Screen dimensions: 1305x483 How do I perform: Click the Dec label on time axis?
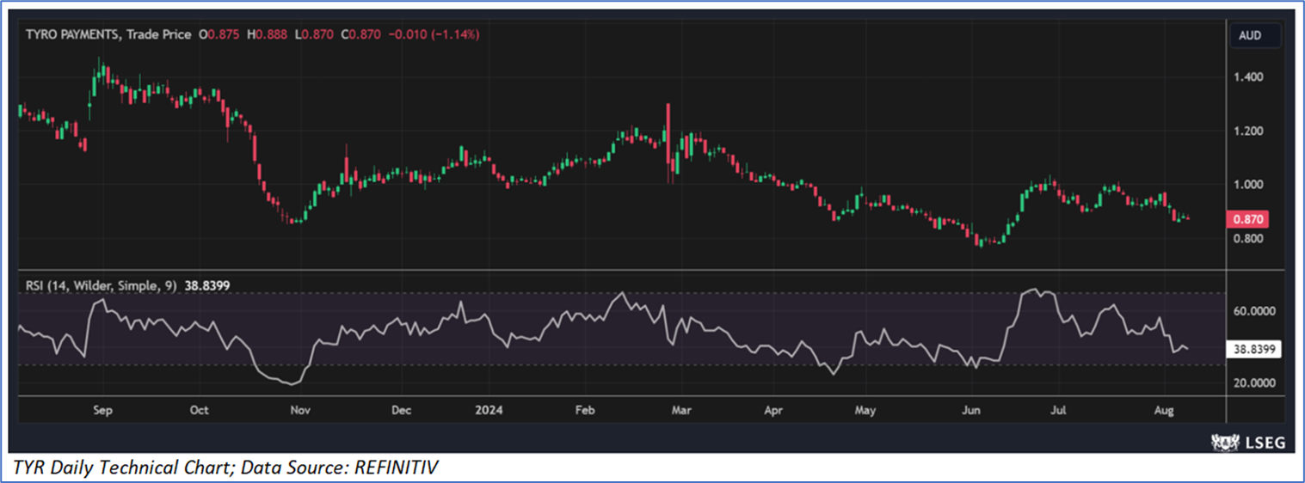coord(401,411)
